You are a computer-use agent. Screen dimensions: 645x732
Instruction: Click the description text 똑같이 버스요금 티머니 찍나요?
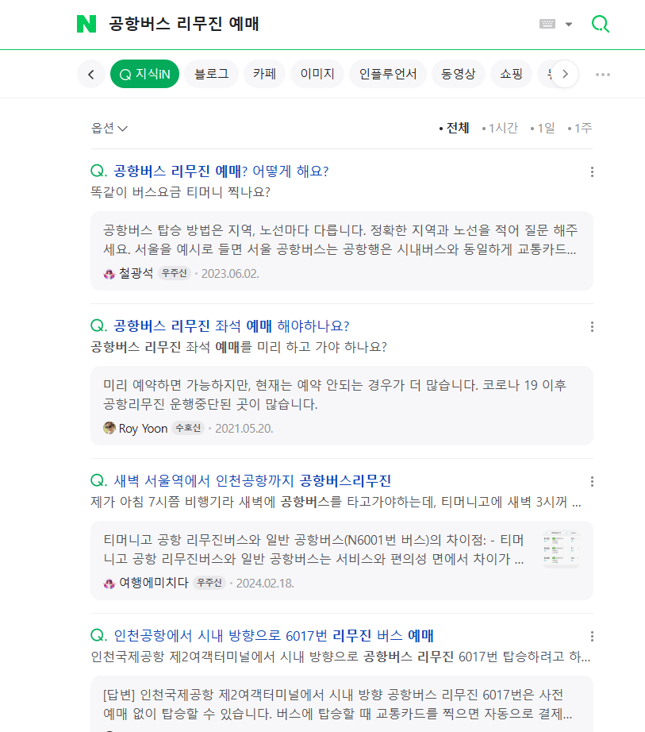pyautogui.click(x=180, y=192)
